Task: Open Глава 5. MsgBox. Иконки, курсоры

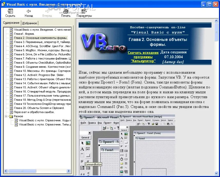Action: point(42,50)
